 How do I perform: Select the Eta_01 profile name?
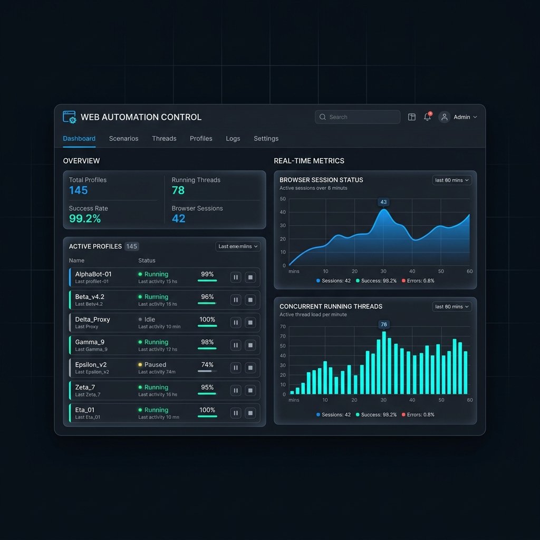point(85,410)
